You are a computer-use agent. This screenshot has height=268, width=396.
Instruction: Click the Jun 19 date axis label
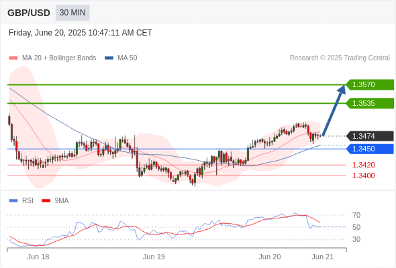pyautogui.click(x=154, y=257)
